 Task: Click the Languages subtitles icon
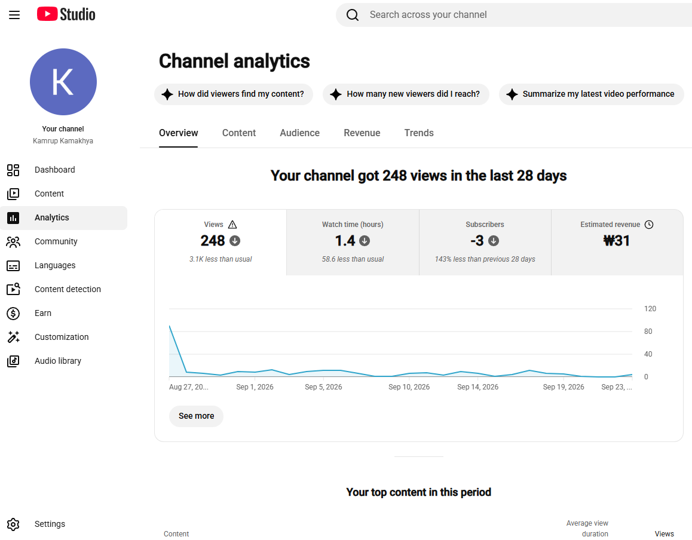[13, 266]
